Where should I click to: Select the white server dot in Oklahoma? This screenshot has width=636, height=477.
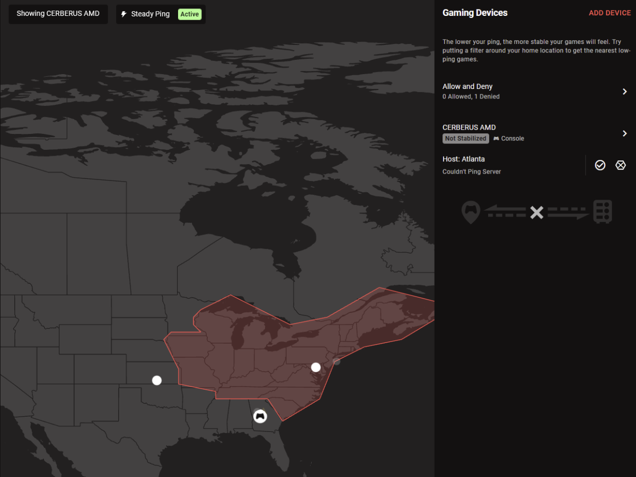coord(157,380)
